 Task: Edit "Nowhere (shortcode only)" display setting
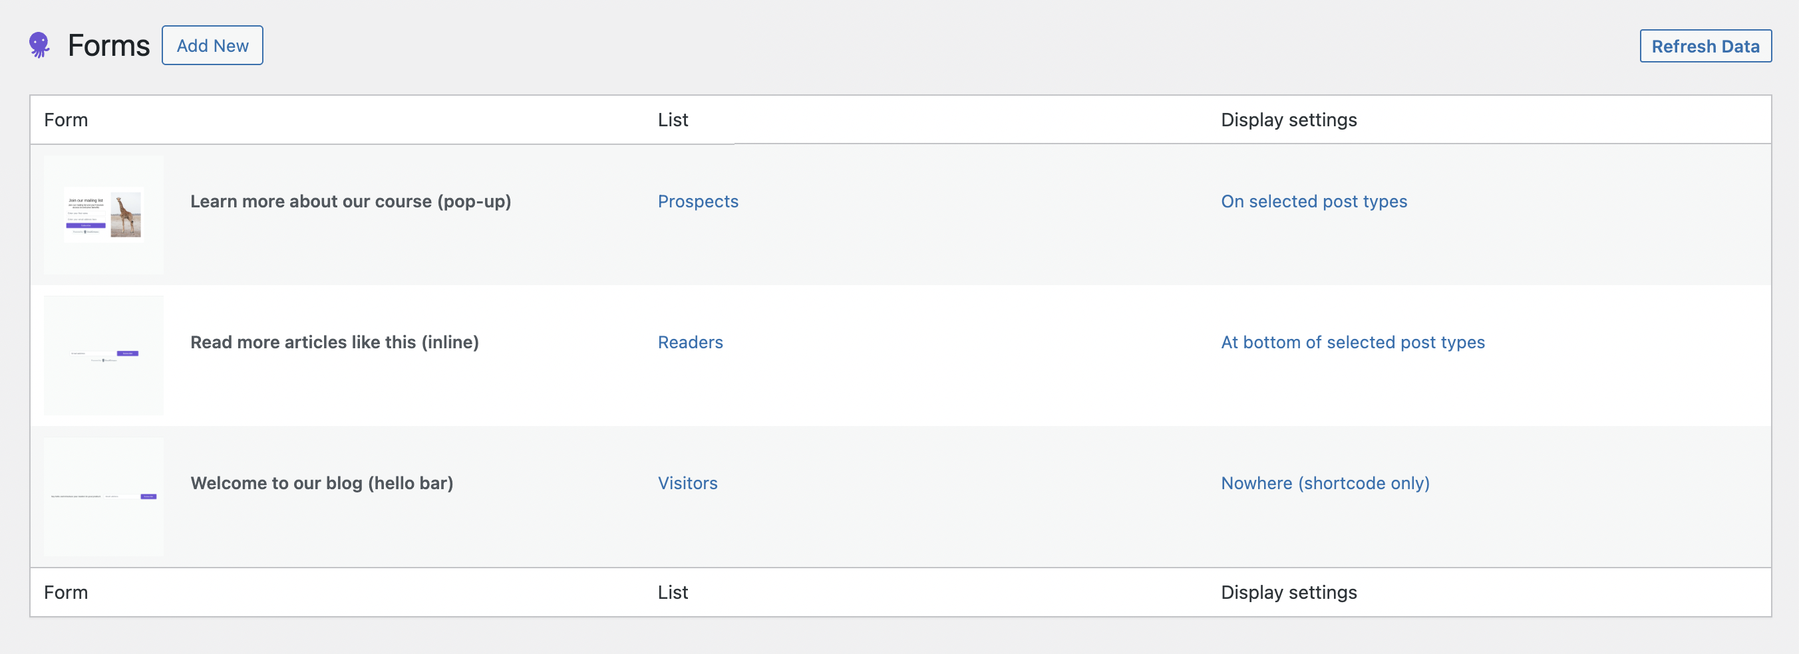tap(1325, 484)
